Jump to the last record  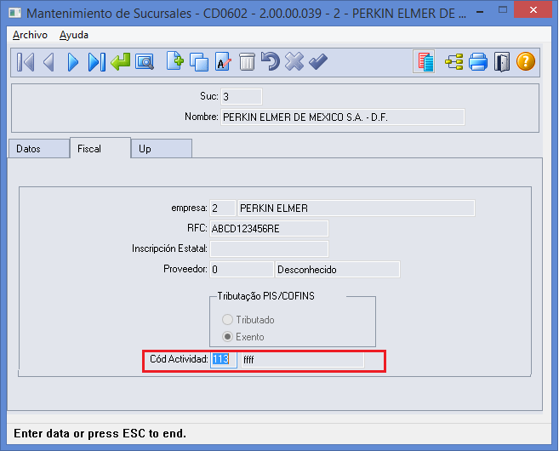pos(97,62)
